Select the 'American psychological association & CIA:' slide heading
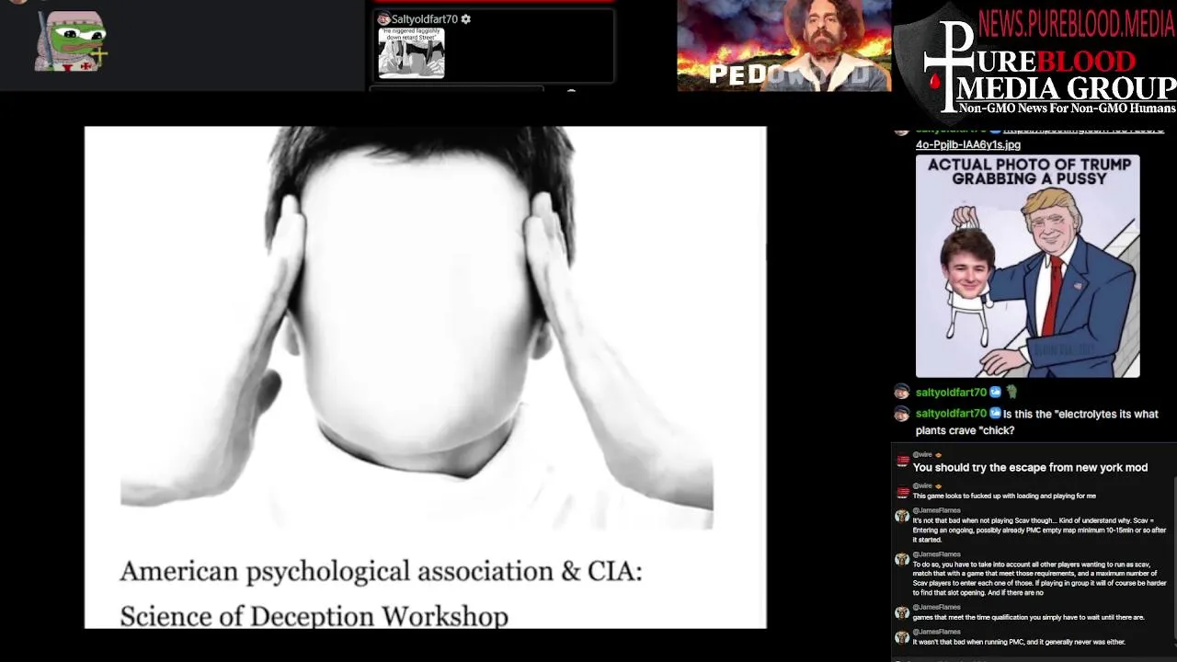Image resolution: width=1177 pixels, height=662 pixels. click(x=381, y=571)
